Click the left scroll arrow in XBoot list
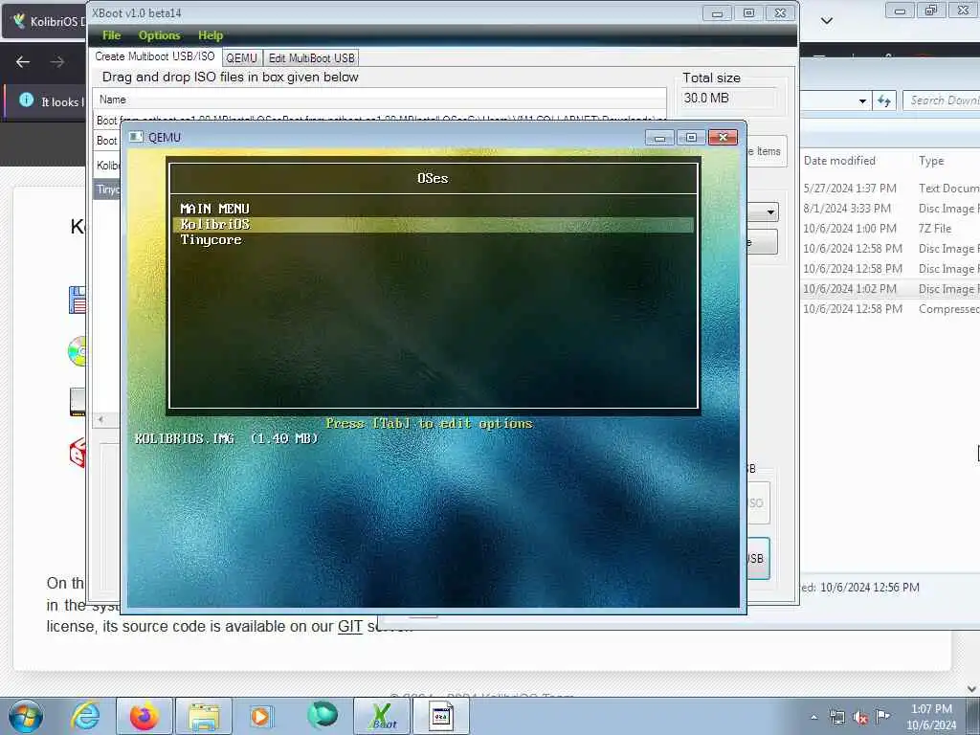 [100, 419]
